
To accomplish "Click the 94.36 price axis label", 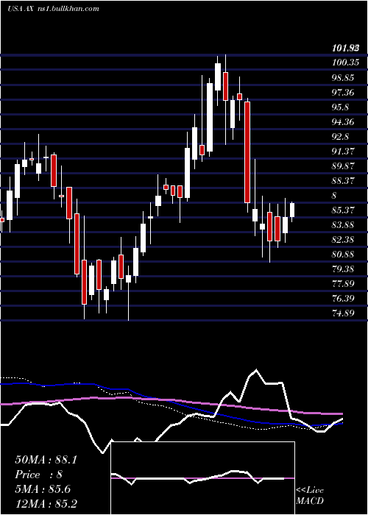I will 343,122.
